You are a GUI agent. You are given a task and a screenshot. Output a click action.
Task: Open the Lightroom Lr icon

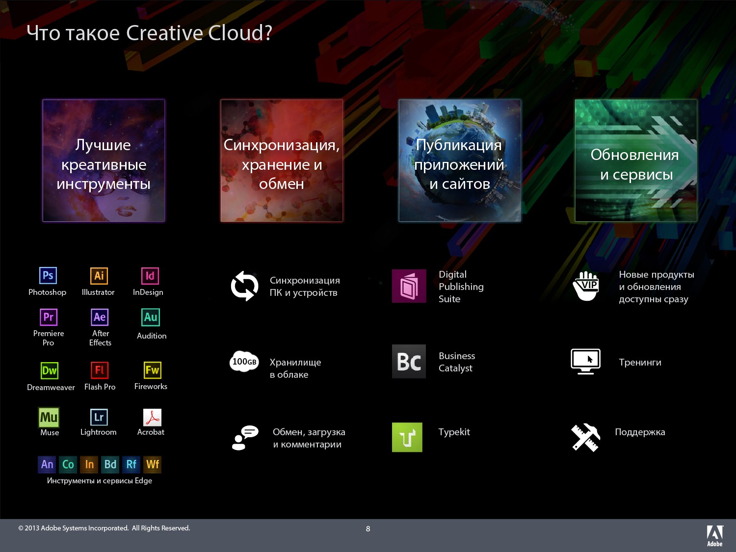coord(99,417)
